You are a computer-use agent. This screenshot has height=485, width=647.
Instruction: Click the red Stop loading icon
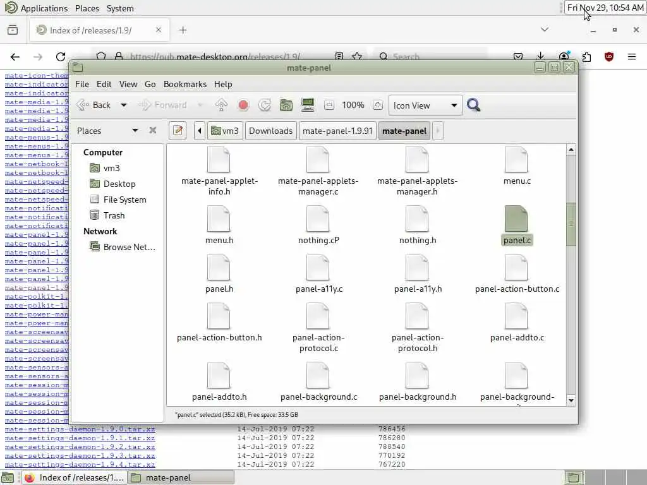[x=243, y=105]
